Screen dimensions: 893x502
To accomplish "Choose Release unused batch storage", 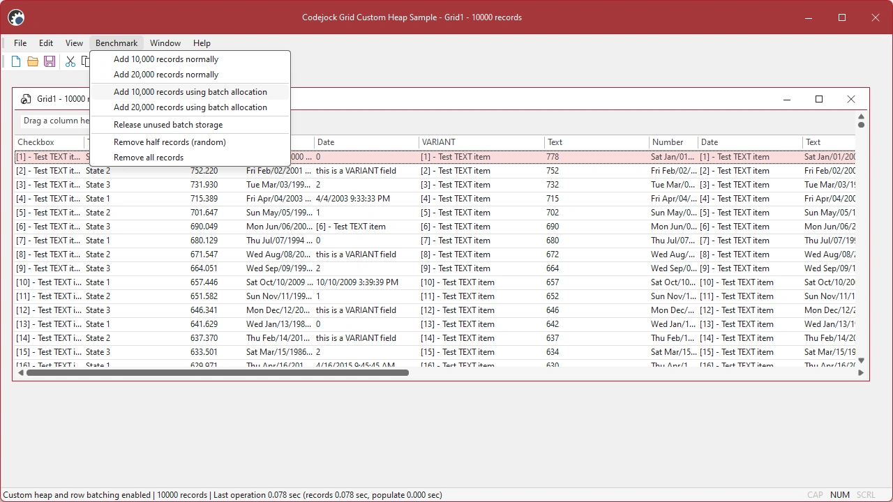I will (190, 125).
